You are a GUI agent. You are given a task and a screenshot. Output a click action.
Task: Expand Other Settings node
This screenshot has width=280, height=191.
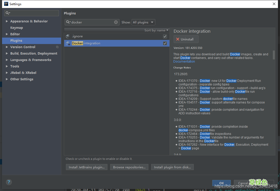[7, 79]
